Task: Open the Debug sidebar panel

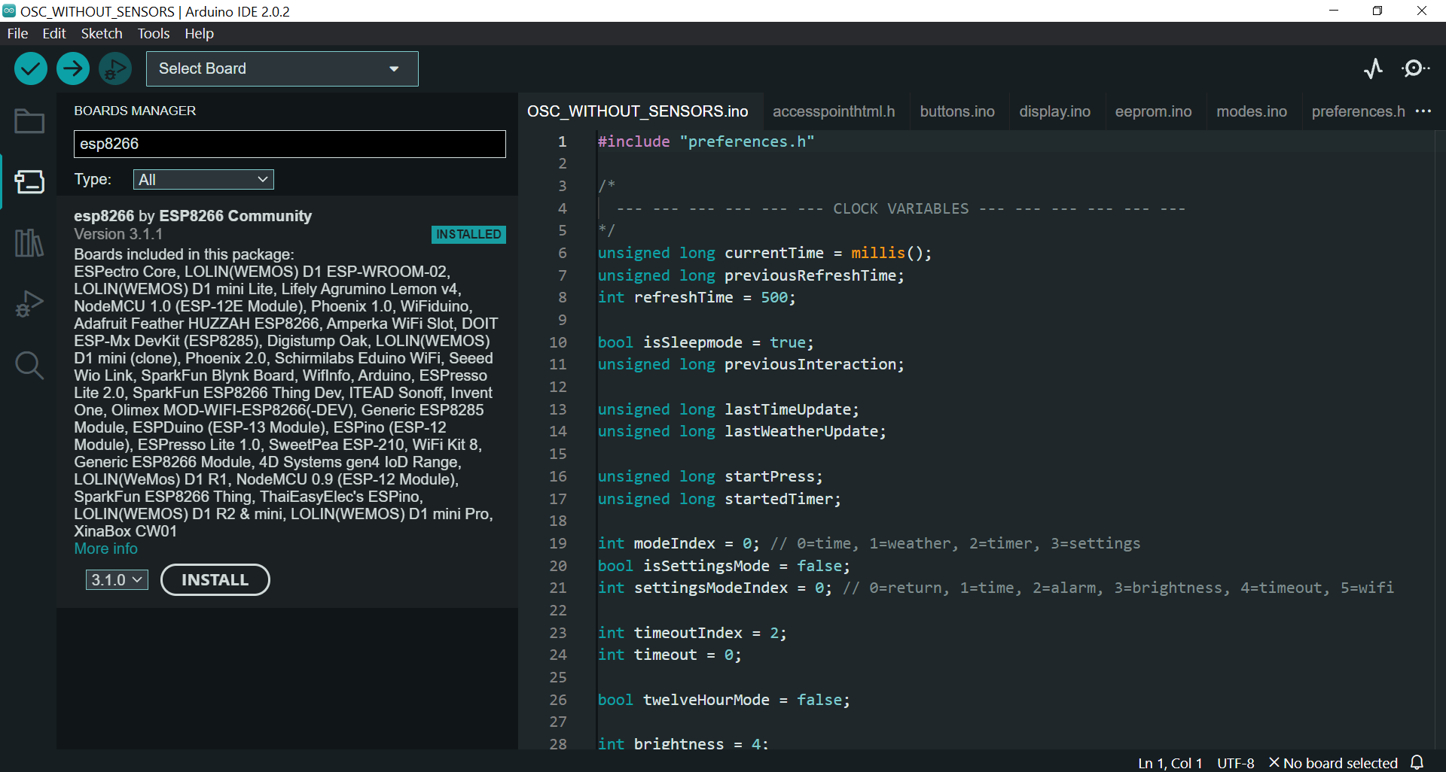Action: pos(29,304)
